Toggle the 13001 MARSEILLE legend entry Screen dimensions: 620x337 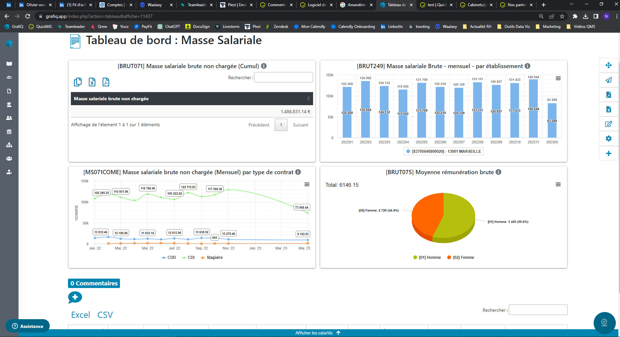(443, 151)
